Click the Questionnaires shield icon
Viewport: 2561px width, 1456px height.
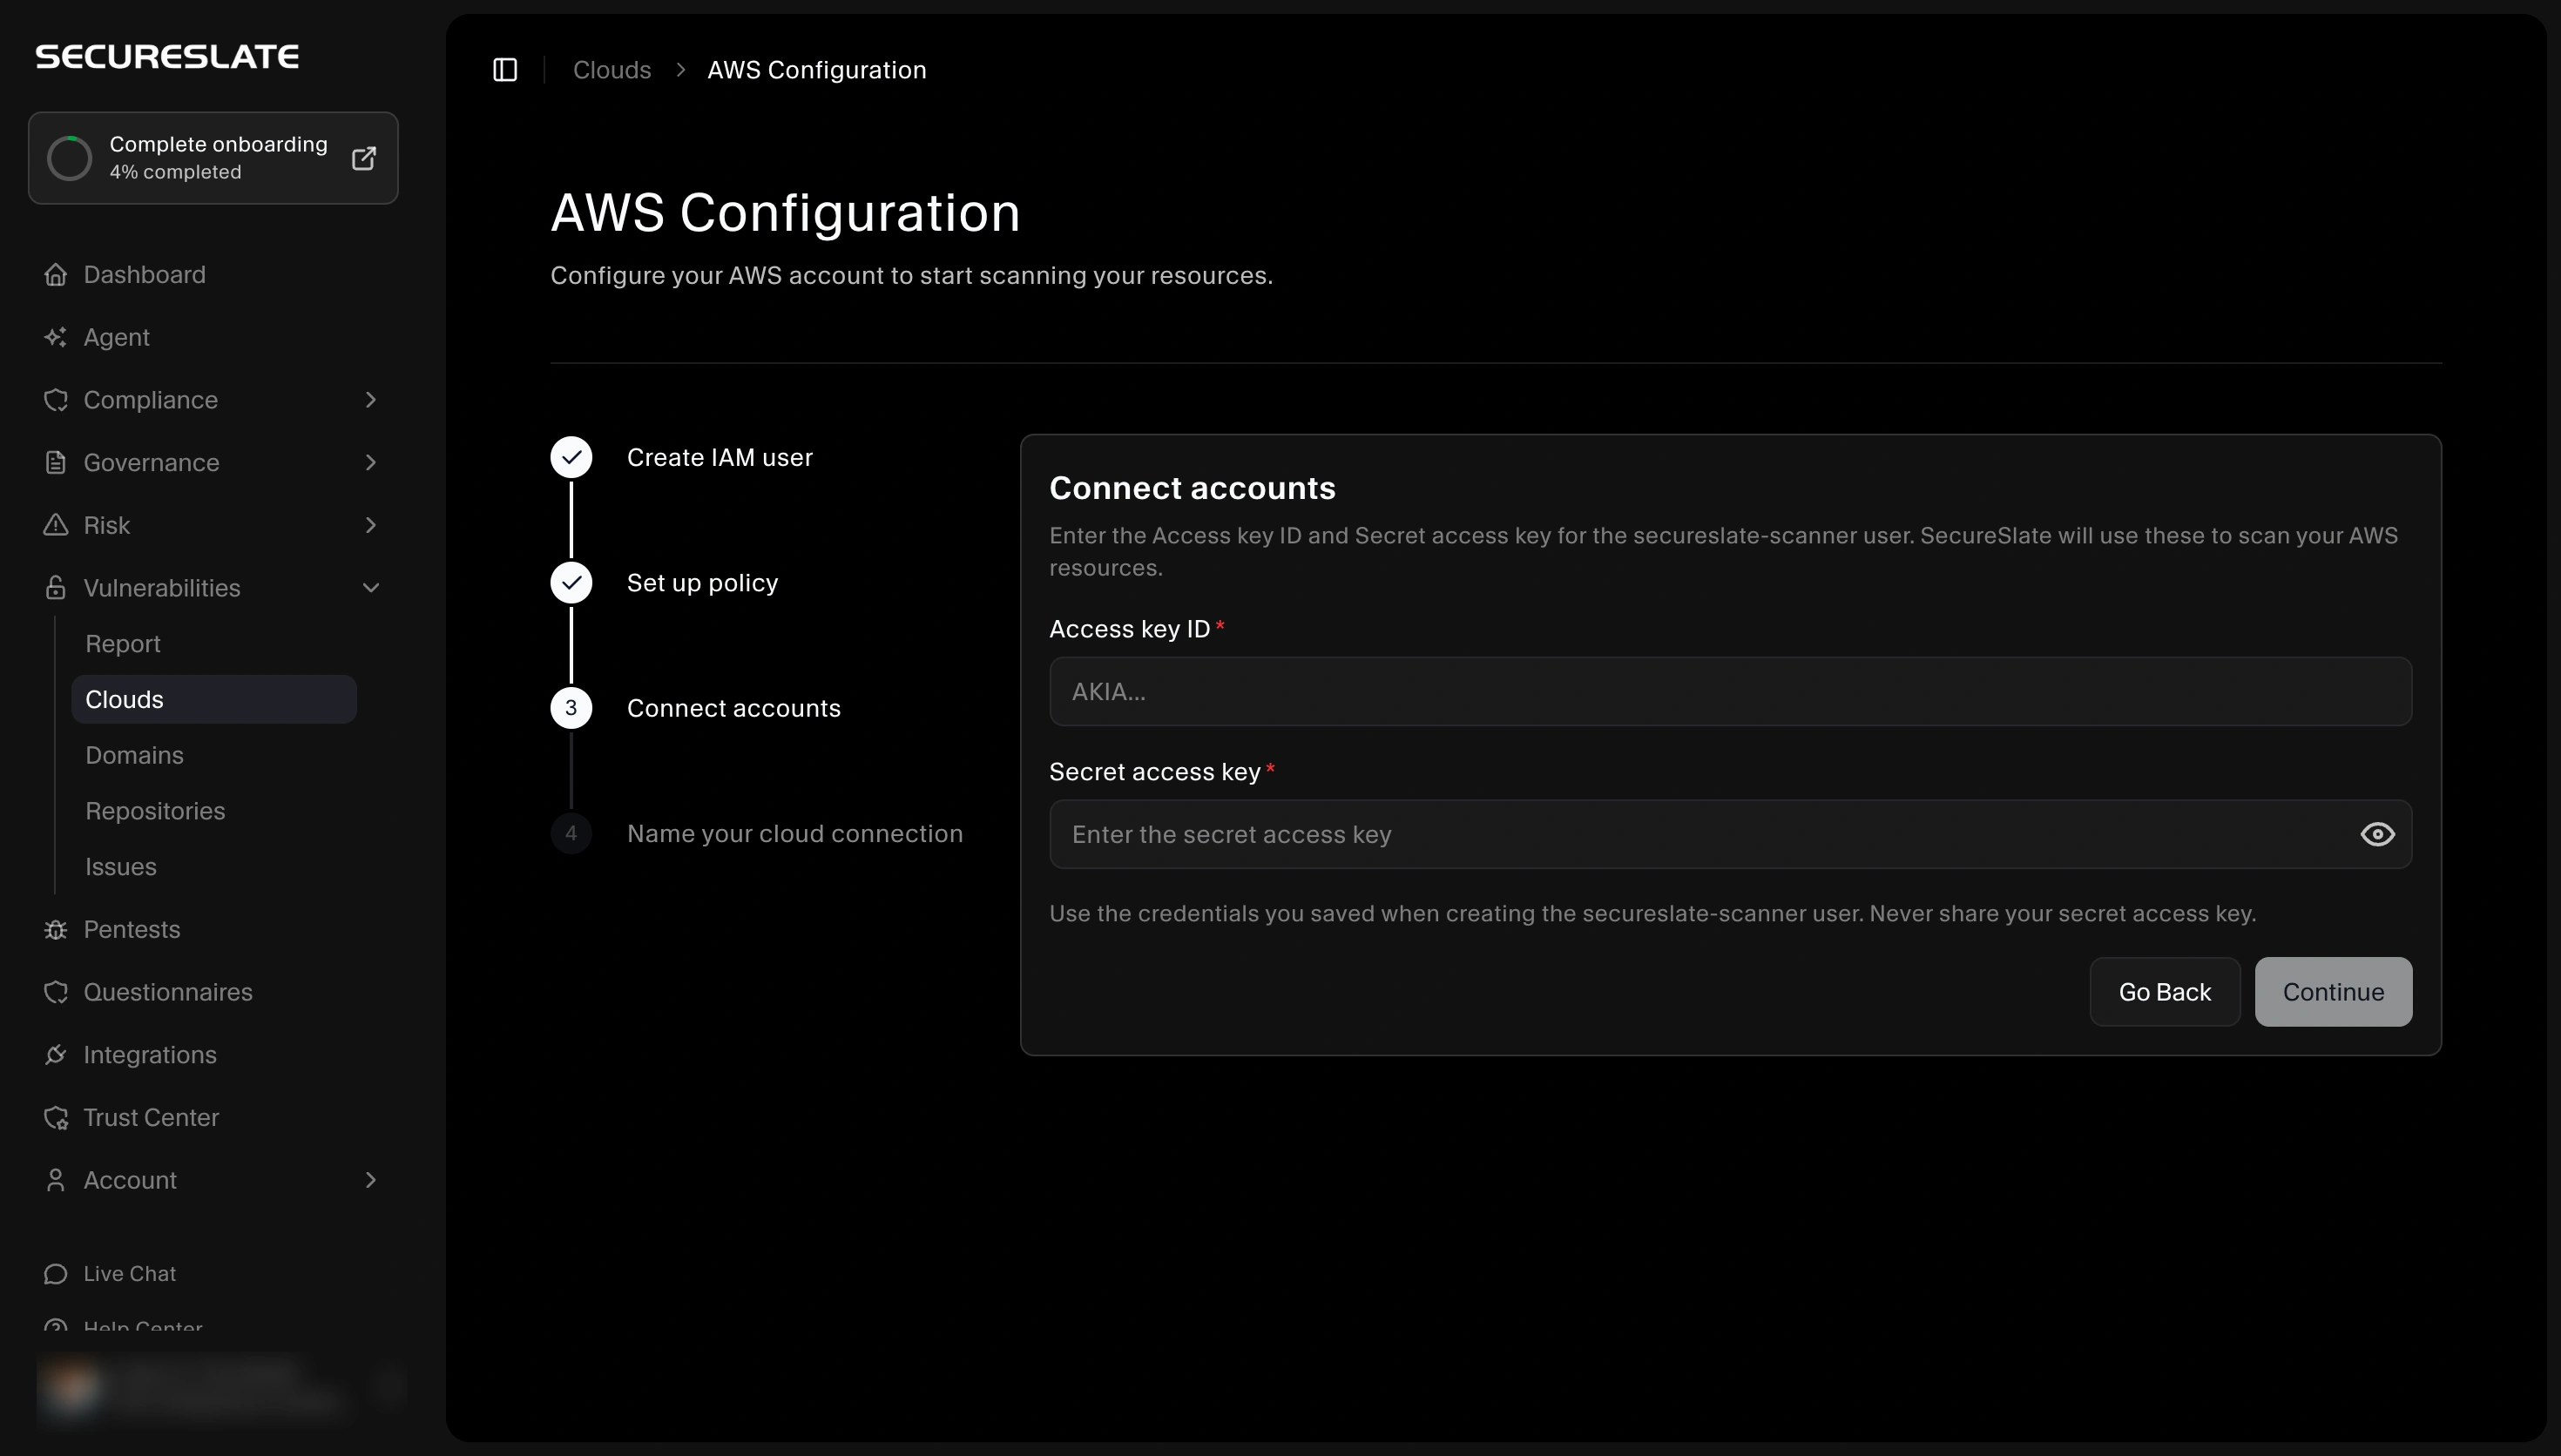click(56, 992)
